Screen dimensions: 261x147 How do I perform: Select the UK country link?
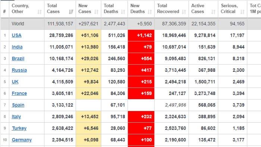(x=15, y=82)
